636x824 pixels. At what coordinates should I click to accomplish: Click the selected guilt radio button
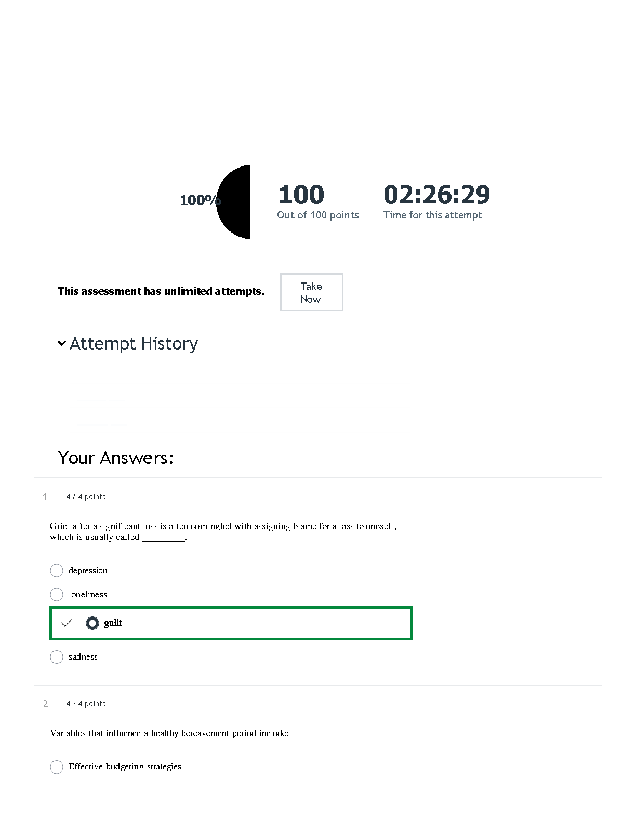pos(92,623)
